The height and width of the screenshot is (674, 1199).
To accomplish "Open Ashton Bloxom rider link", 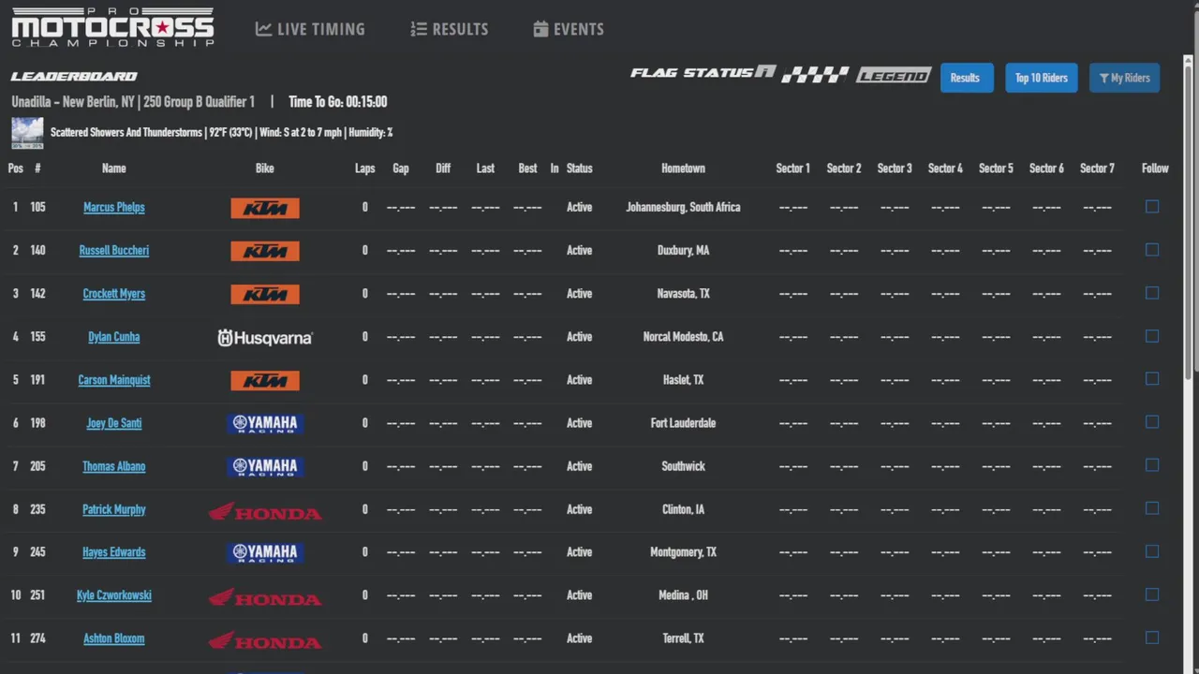I will (114, 638).
